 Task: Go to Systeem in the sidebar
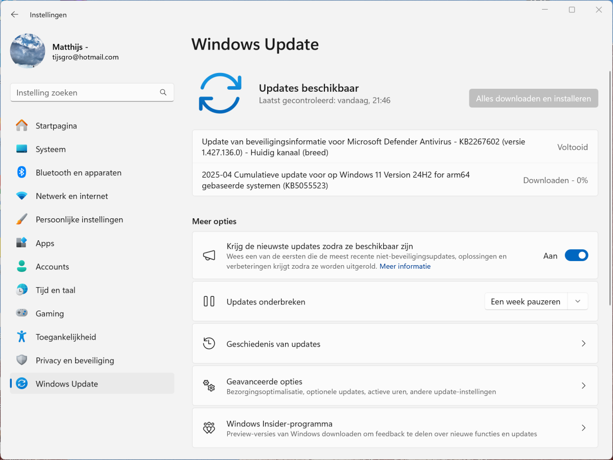51,149
